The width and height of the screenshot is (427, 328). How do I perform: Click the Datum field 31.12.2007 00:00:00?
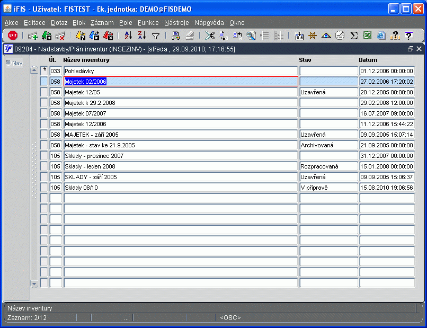point(387,156)
